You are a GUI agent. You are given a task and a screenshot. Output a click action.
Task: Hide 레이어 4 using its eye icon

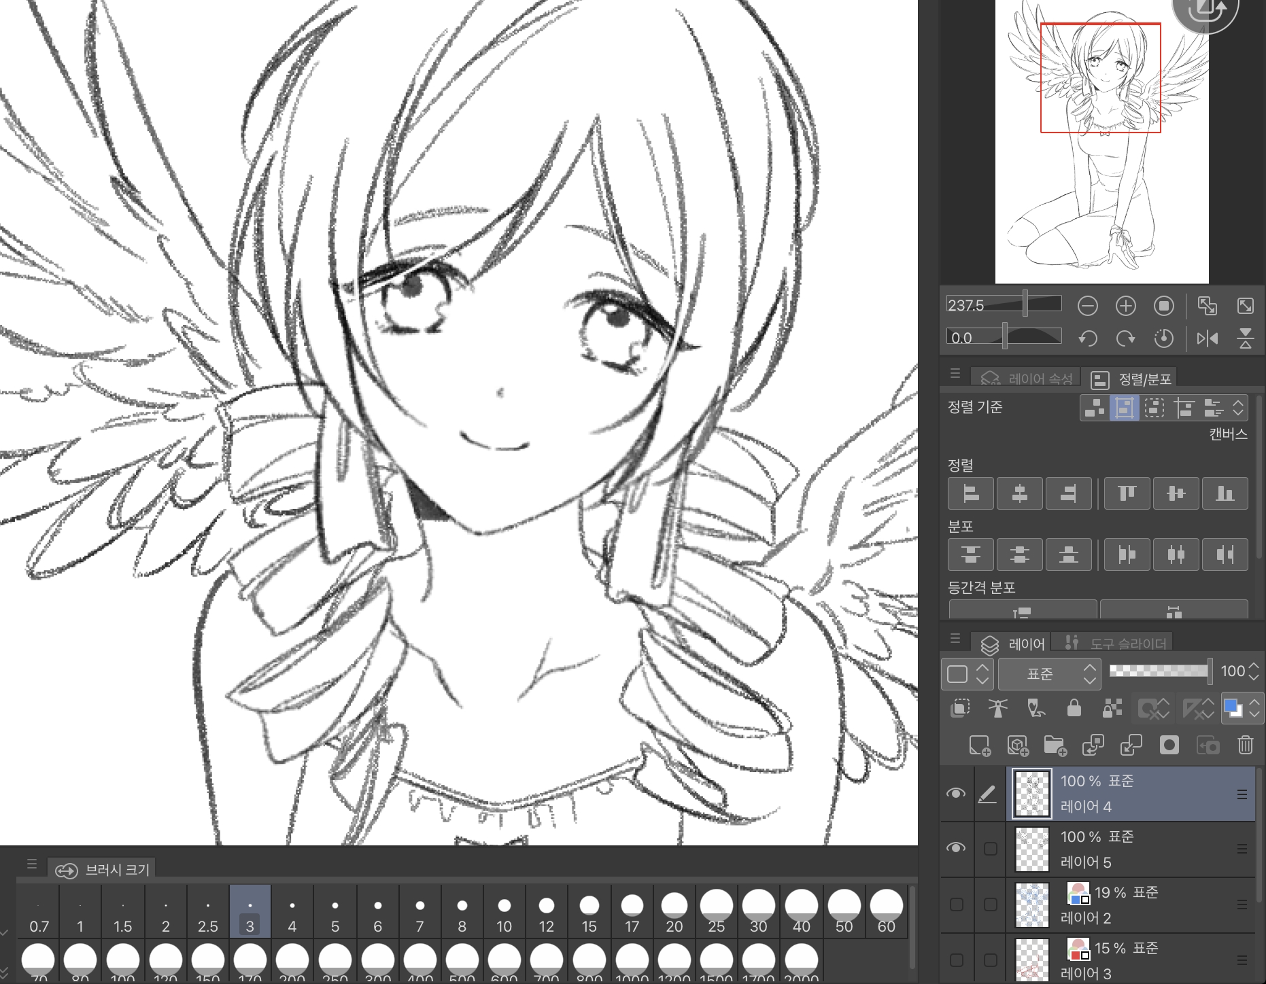point(956,793)
